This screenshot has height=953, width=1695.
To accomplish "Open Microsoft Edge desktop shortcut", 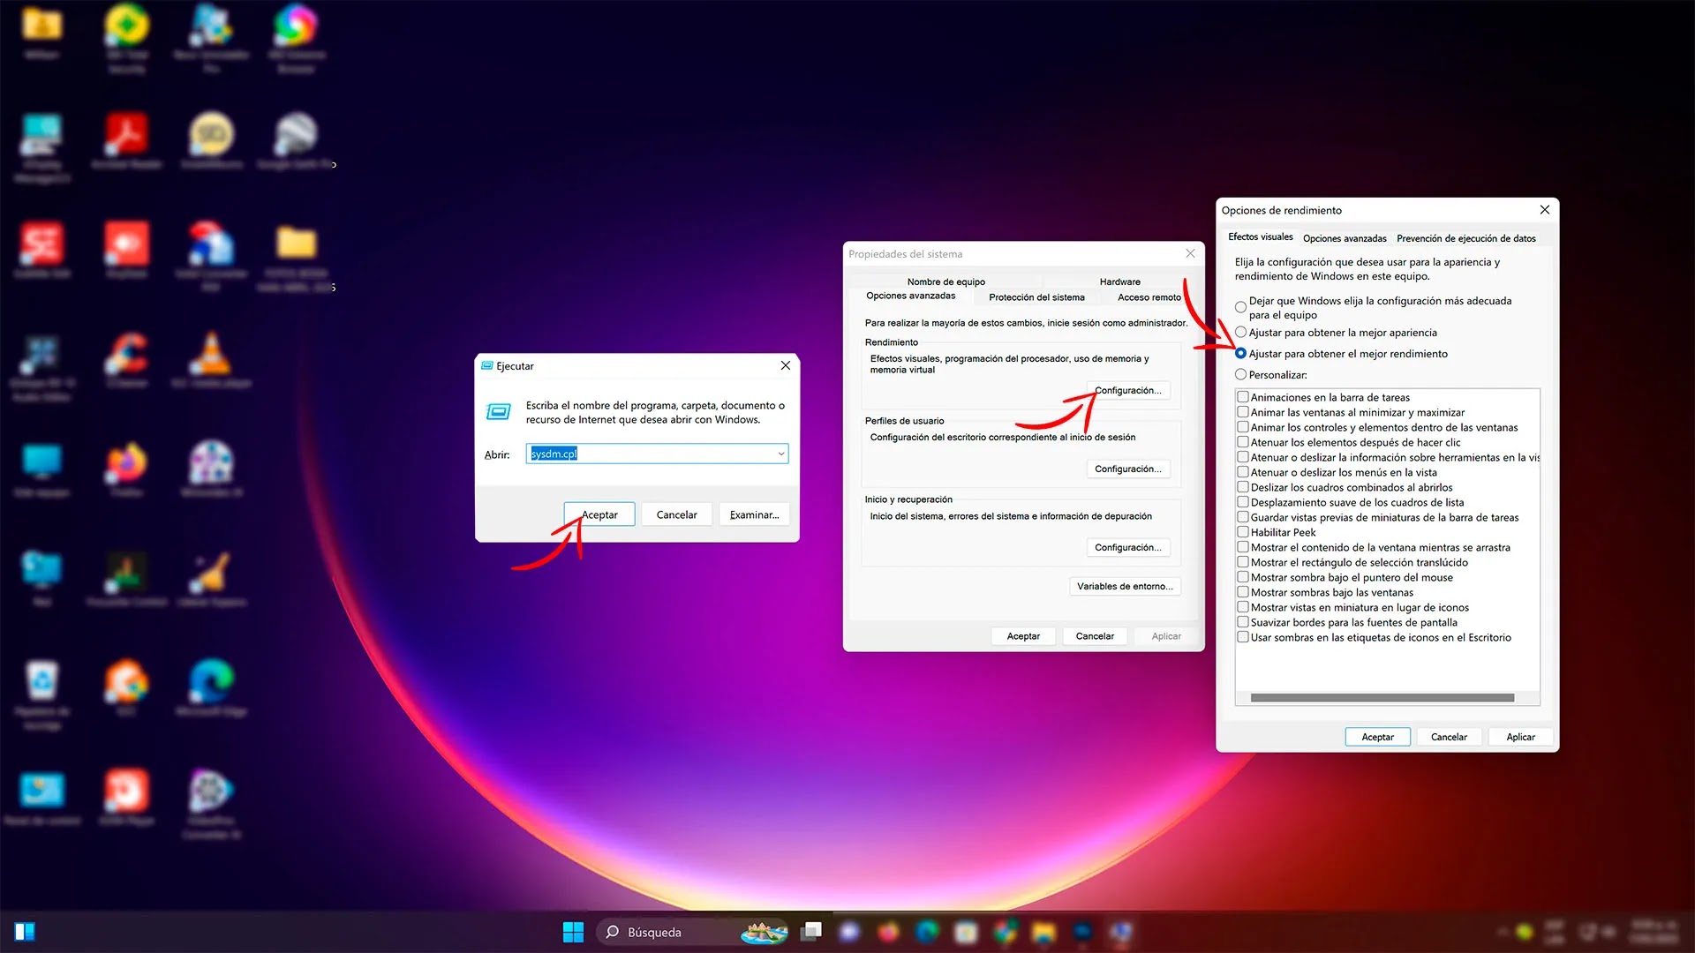I will (x=212, y=688).
